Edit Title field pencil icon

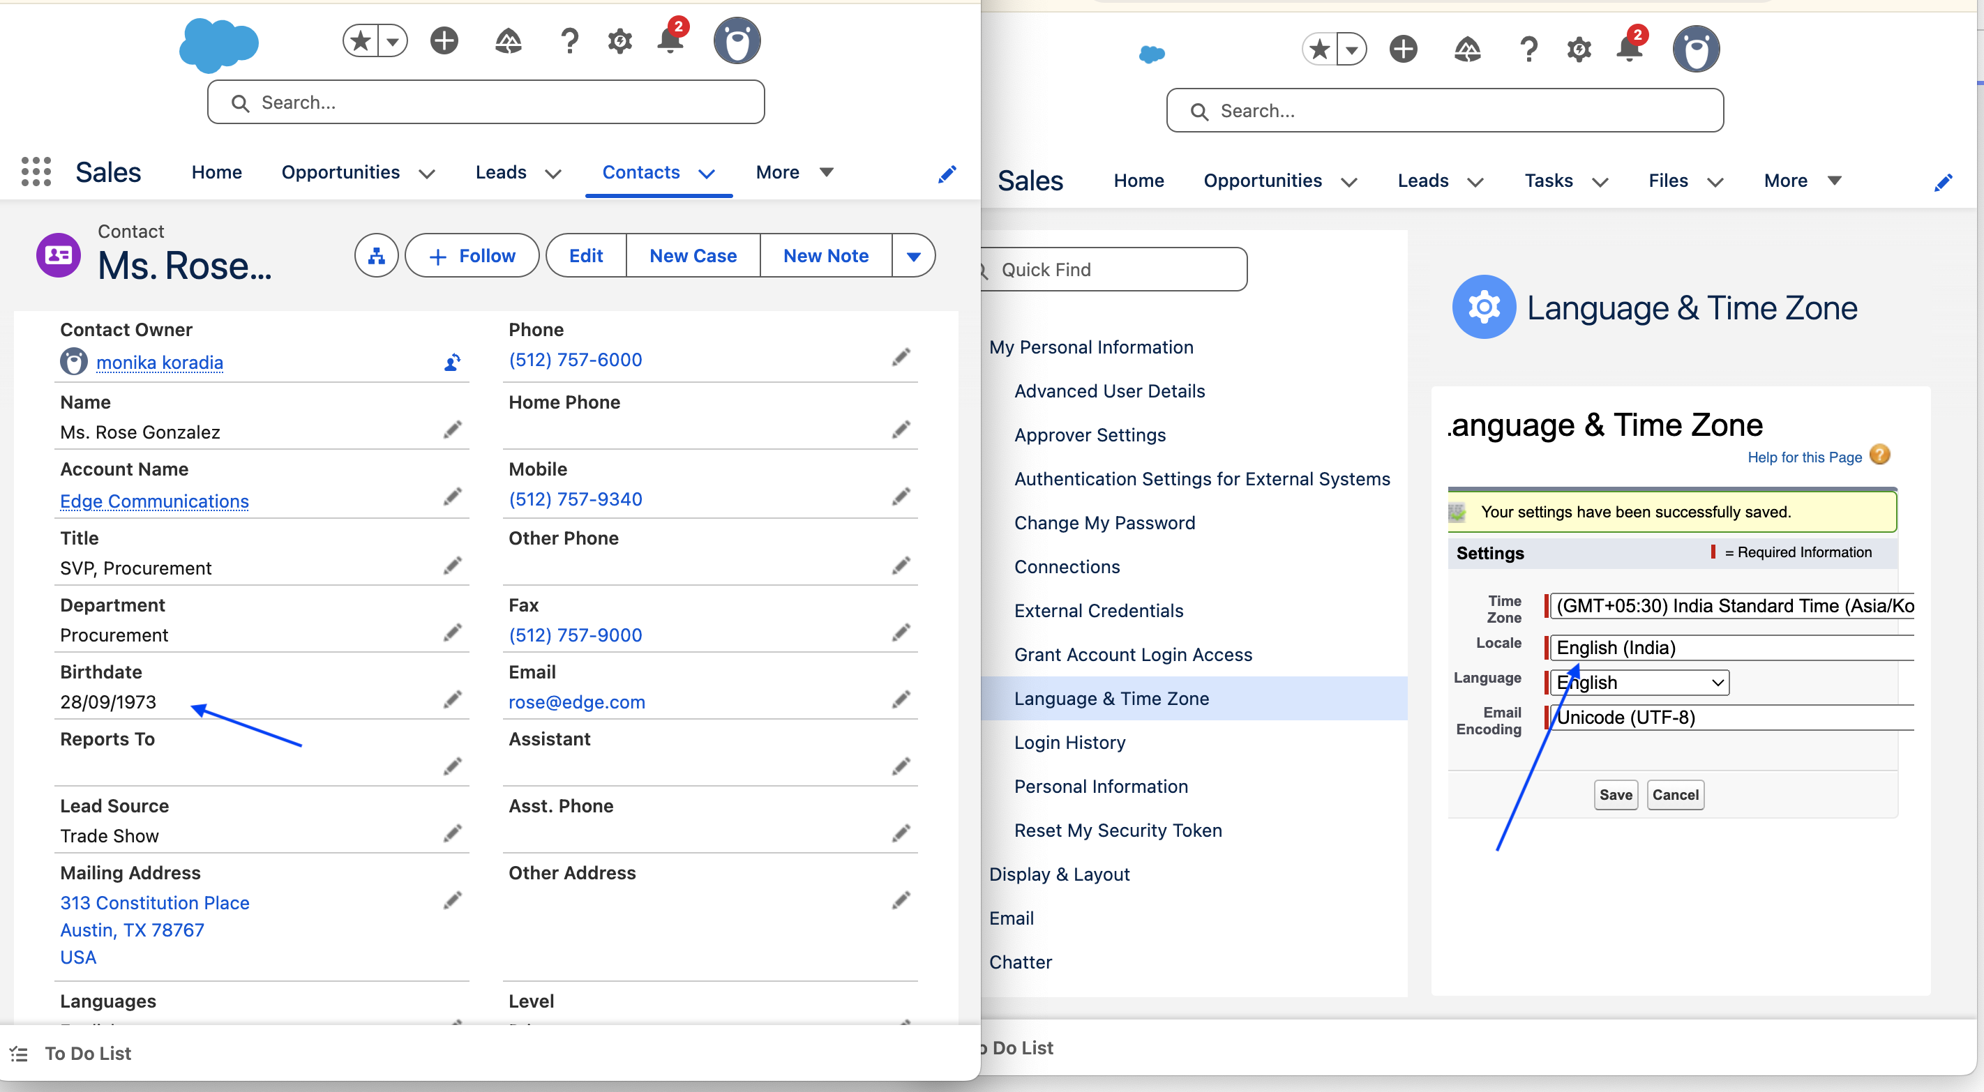pos(453,566)
